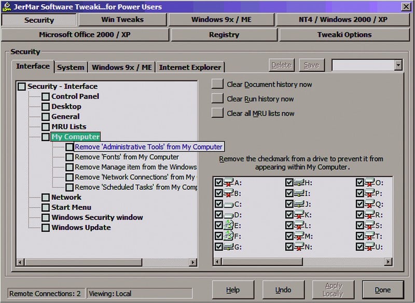Select the Start Menu tree node
The width and height of the screenshot is (415, 303).
(x=71, y=207)
